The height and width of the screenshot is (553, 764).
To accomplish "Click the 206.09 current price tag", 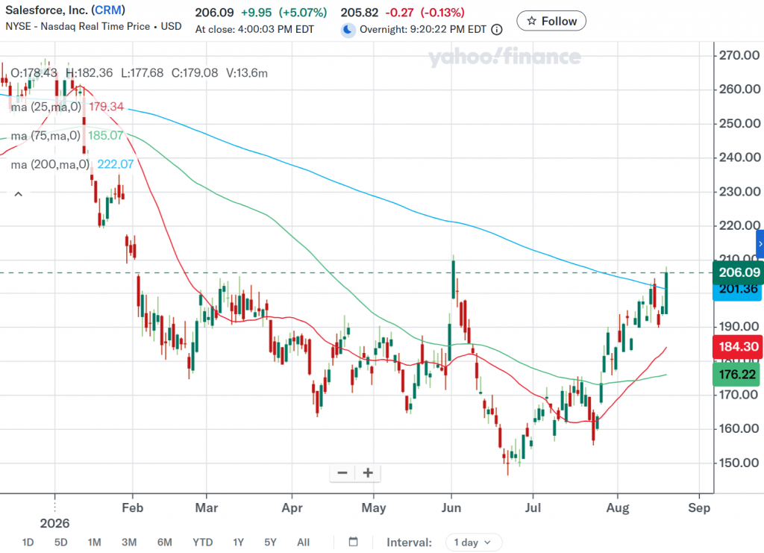I will tap(738, 272).
